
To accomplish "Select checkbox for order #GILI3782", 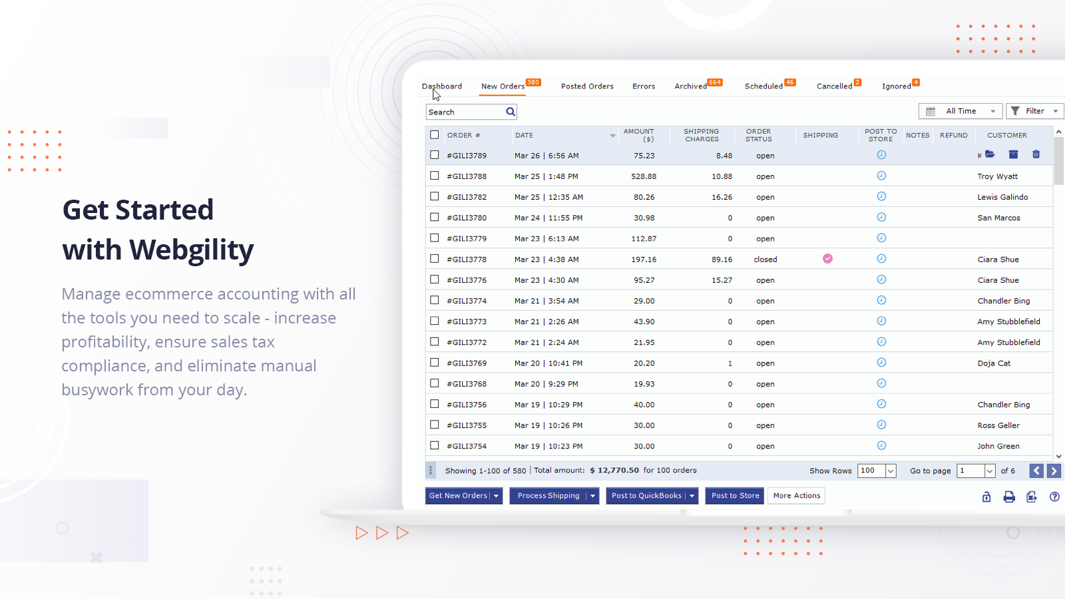I will 435,196.
